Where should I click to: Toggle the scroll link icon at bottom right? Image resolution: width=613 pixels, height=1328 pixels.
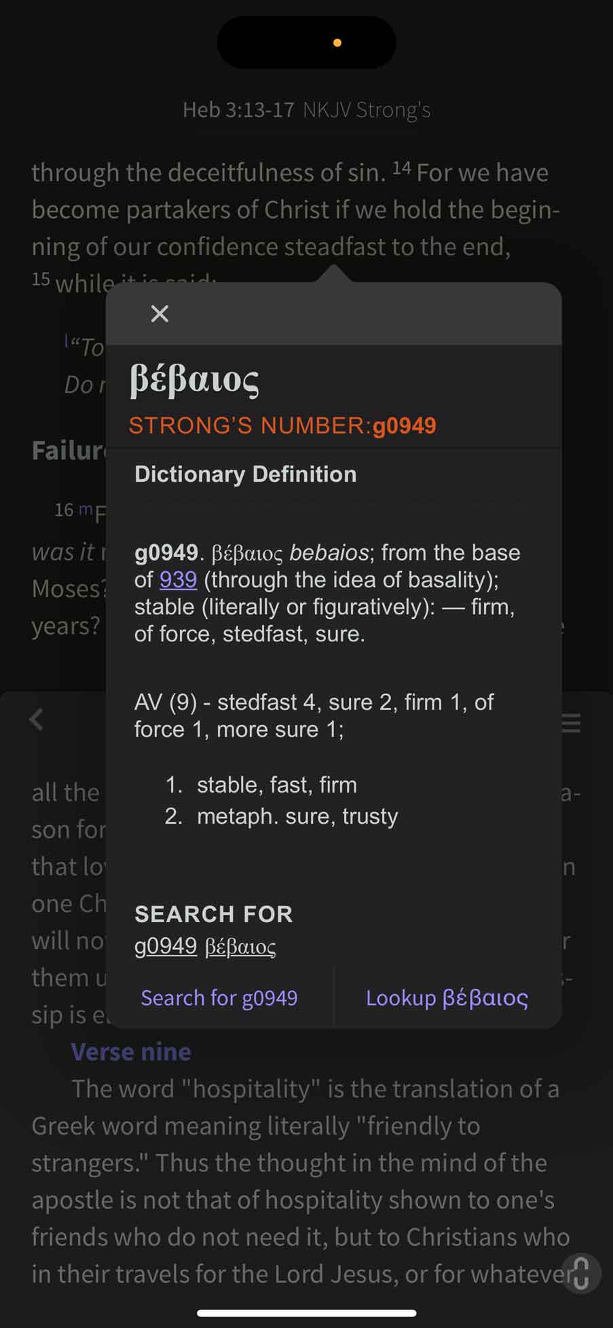[x=581, y=1272]
